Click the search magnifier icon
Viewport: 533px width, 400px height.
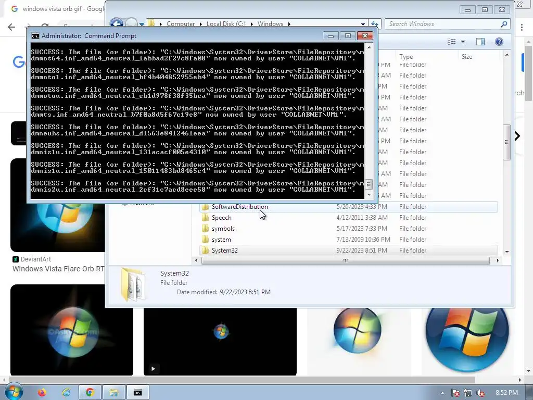click(x=504, y=24)
